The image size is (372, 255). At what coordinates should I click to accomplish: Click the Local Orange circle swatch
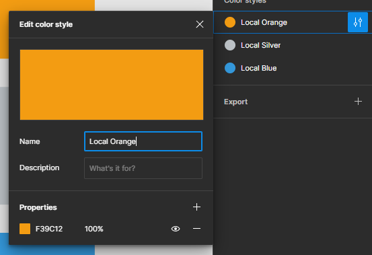point(230,22)
